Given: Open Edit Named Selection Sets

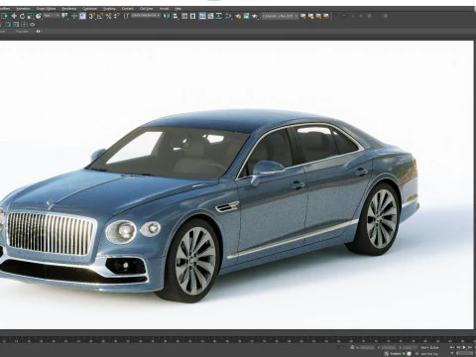Looking at the screenshot, I should pos(126,16).
